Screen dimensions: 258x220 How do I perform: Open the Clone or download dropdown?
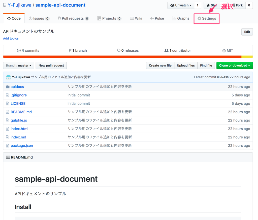coord(235,66)
